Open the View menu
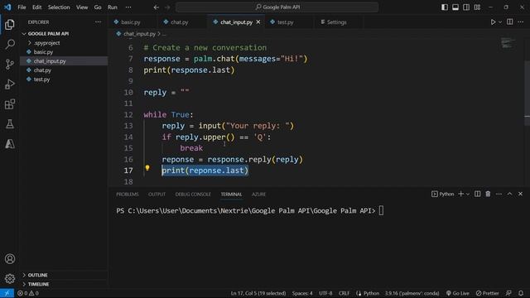Screen dimensions: 530x298 click(82, 7)
